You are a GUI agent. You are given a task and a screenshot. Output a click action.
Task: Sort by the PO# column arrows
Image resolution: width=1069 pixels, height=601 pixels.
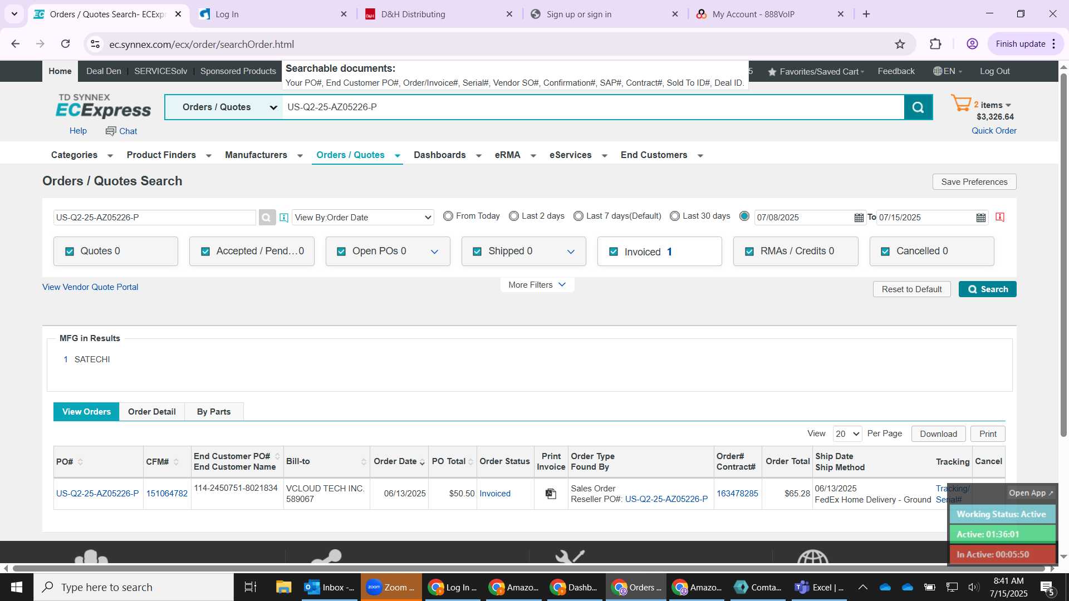[80, 462]
